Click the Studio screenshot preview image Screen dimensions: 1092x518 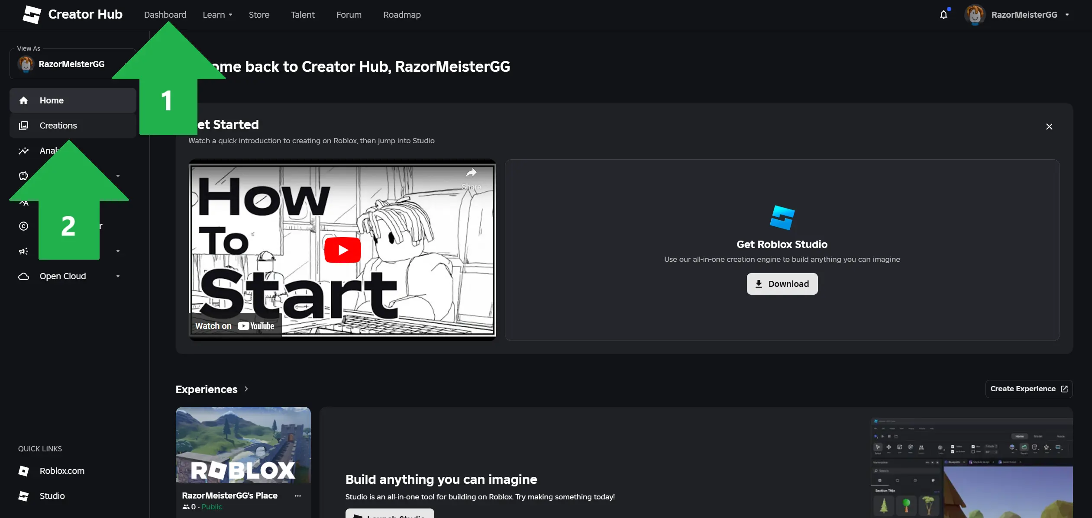972,468
